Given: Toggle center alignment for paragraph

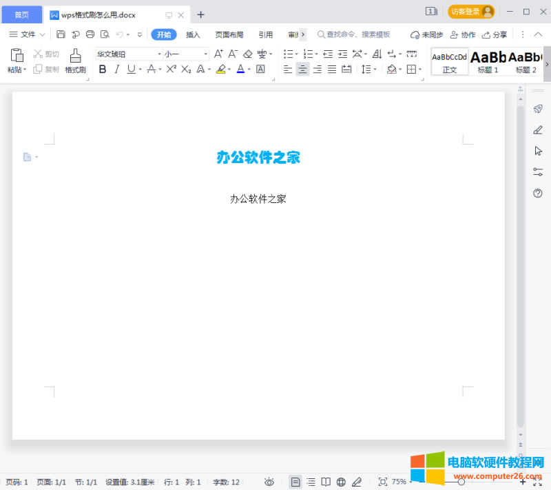Looking at the screenshot, I should tap(302, 69).
